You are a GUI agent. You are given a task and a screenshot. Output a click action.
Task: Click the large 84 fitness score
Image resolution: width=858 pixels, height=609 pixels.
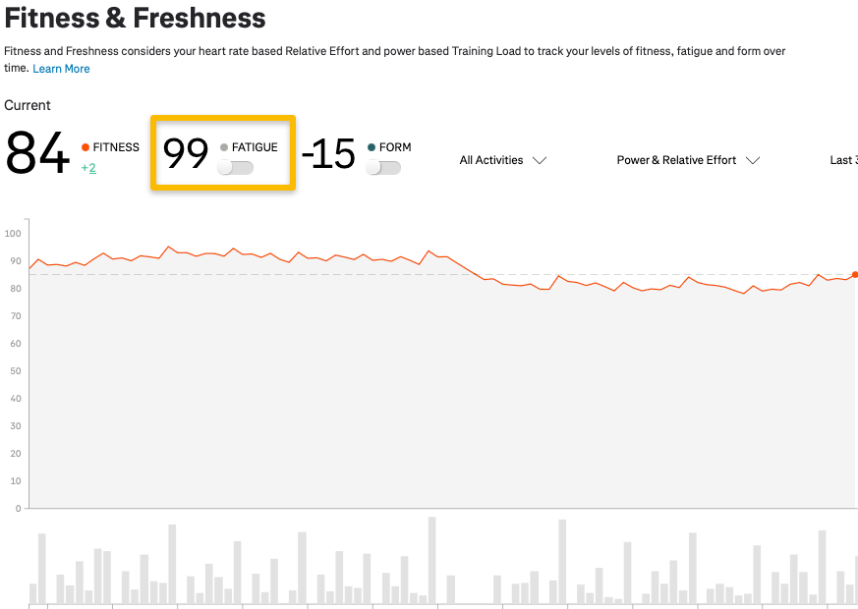(37, 154)
